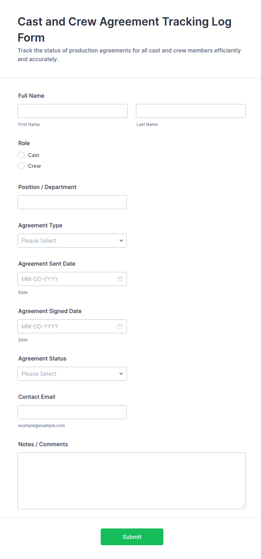The image size is (261, 559).
Task: Expand the Agreement Type dropdown
Action: (72, 241)
